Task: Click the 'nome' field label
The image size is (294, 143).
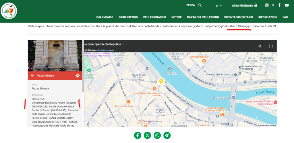Action: 34,85
